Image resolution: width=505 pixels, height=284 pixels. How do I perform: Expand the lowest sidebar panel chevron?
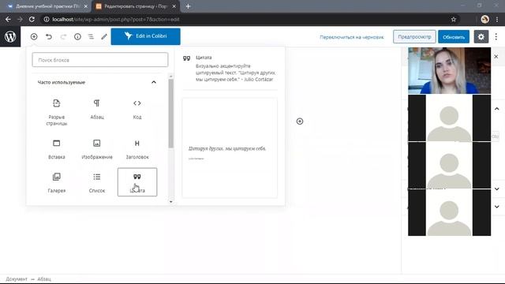click(x=496, y=207)
